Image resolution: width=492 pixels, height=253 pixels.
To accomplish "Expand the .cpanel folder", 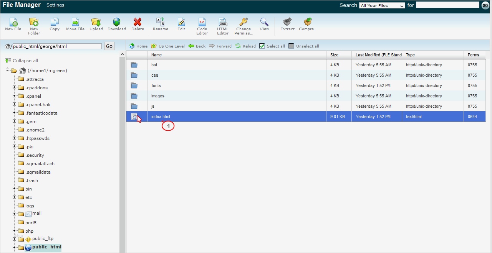I will pyautogui.click(x=15, y=96).
